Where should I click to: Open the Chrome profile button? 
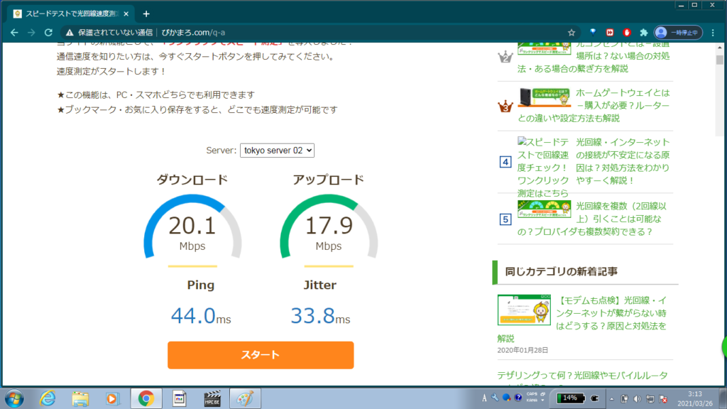point(678,33)
